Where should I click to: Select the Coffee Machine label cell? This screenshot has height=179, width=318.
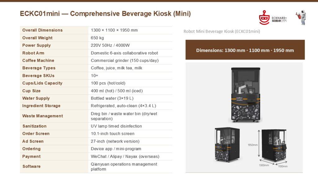coord(54,61)
